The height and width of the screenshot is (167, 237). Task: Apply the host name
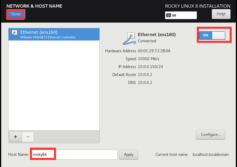pos(128,155)
